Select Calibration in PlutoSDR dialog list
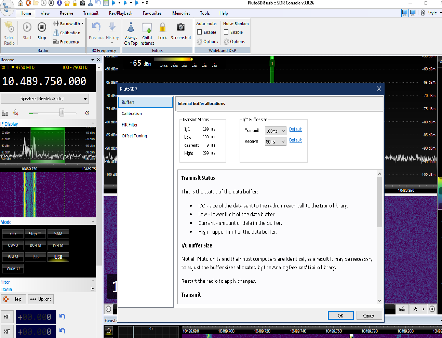Viewport: 442px width, 338px height. 132,113
